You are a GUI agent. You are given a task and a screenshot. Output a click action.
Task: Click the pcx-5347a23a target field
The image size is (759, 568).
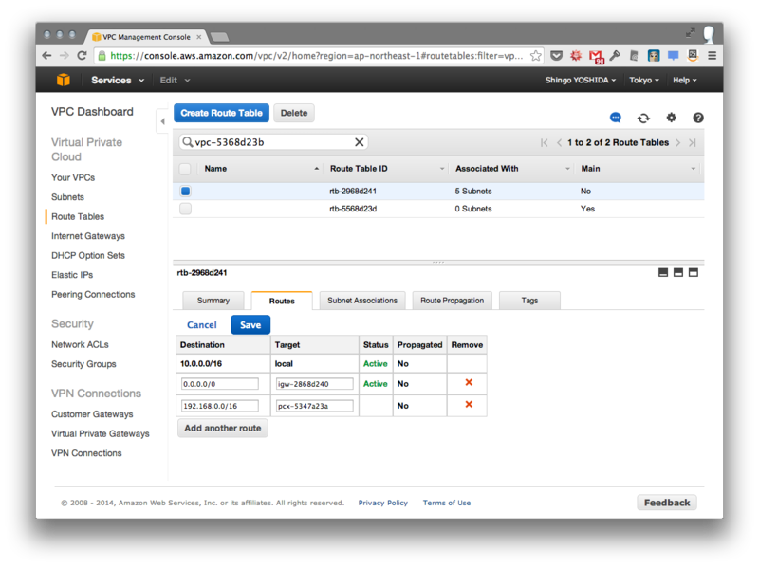(x=315, y=406)
